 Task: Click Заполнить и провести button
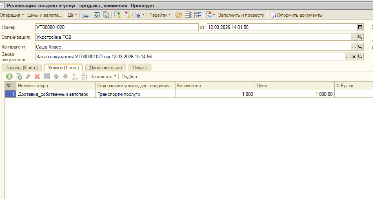point(241,15)
